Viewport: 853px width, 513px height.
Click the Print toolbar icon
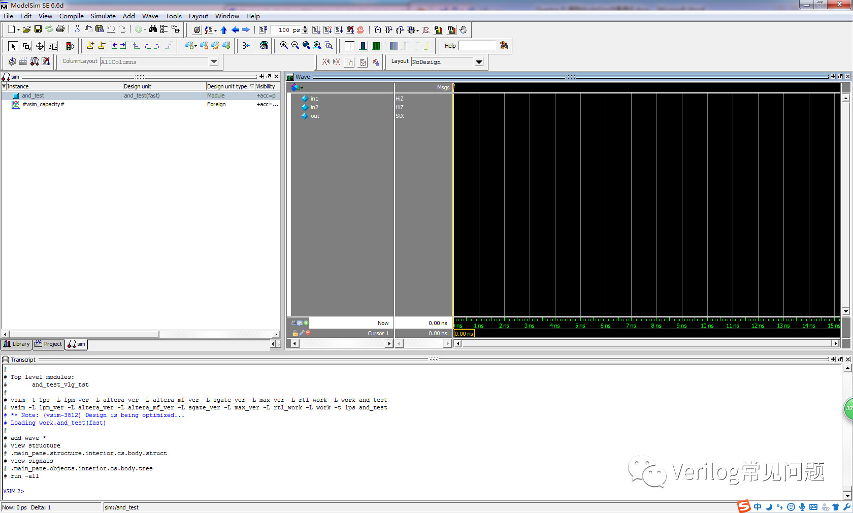point(60,29)
